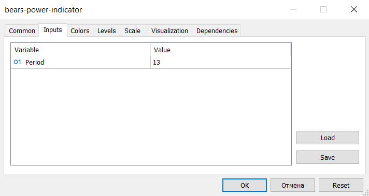Click the Save button
This screenshot has height=196, width=369.
click(328, 157)
